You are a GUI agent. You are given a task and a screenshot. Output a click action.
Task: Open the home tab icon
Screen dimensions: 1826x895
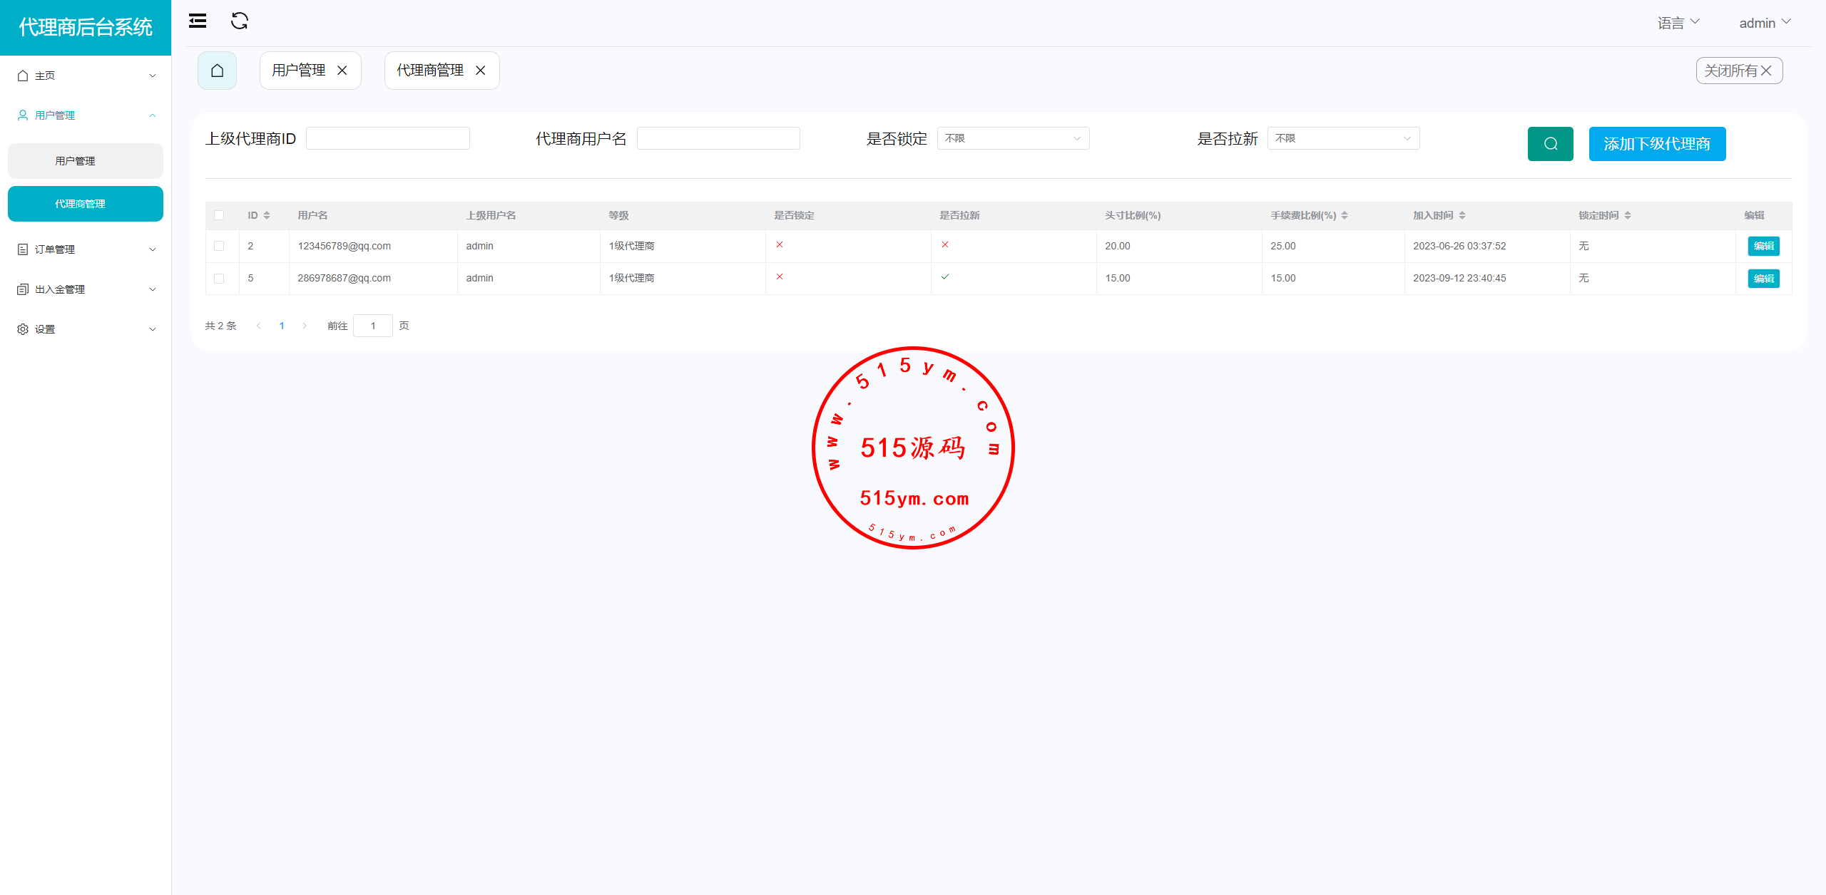[x=218, y=71]
